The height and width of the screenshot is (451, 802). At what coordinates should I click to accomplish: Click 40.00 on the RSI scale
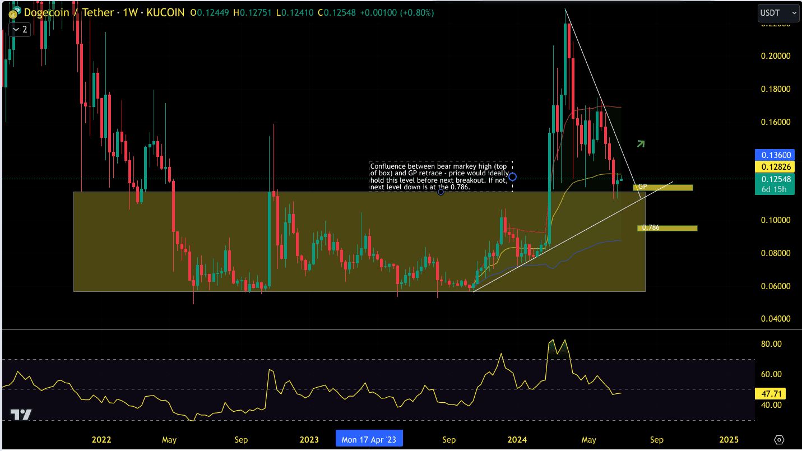click(x=771, y=405)
